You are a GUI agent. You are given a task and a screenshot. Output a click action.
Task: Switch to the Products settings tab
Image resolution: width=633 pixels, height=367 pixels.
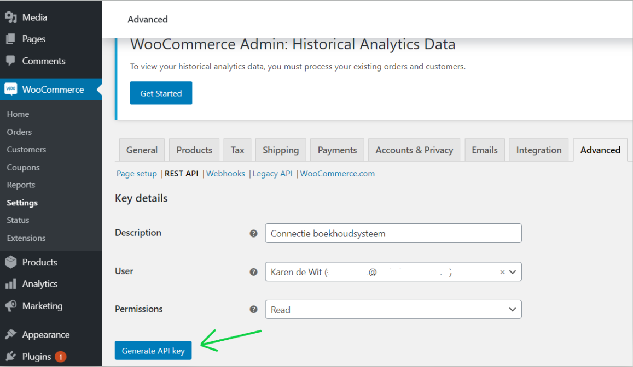[194, 150]
